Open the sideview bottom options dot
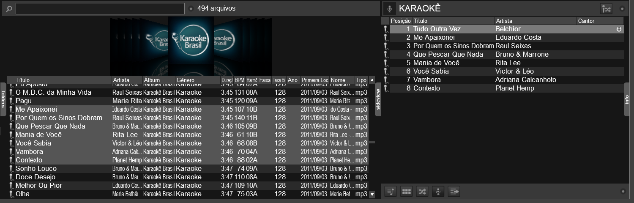Image resolution: width=634 pixels, height=203 pixels. tap(622, 192)
